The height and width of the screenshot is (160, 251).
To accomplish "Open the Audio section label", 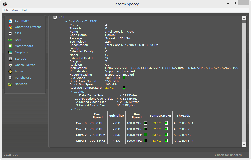I will tap(19, 71).
